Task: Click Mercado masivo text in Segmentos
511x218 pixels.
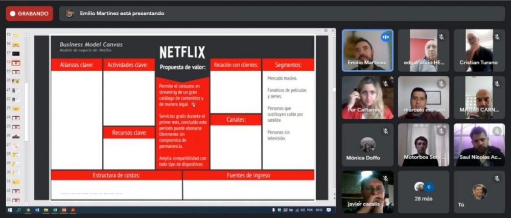Action: [x=282, y=78]
